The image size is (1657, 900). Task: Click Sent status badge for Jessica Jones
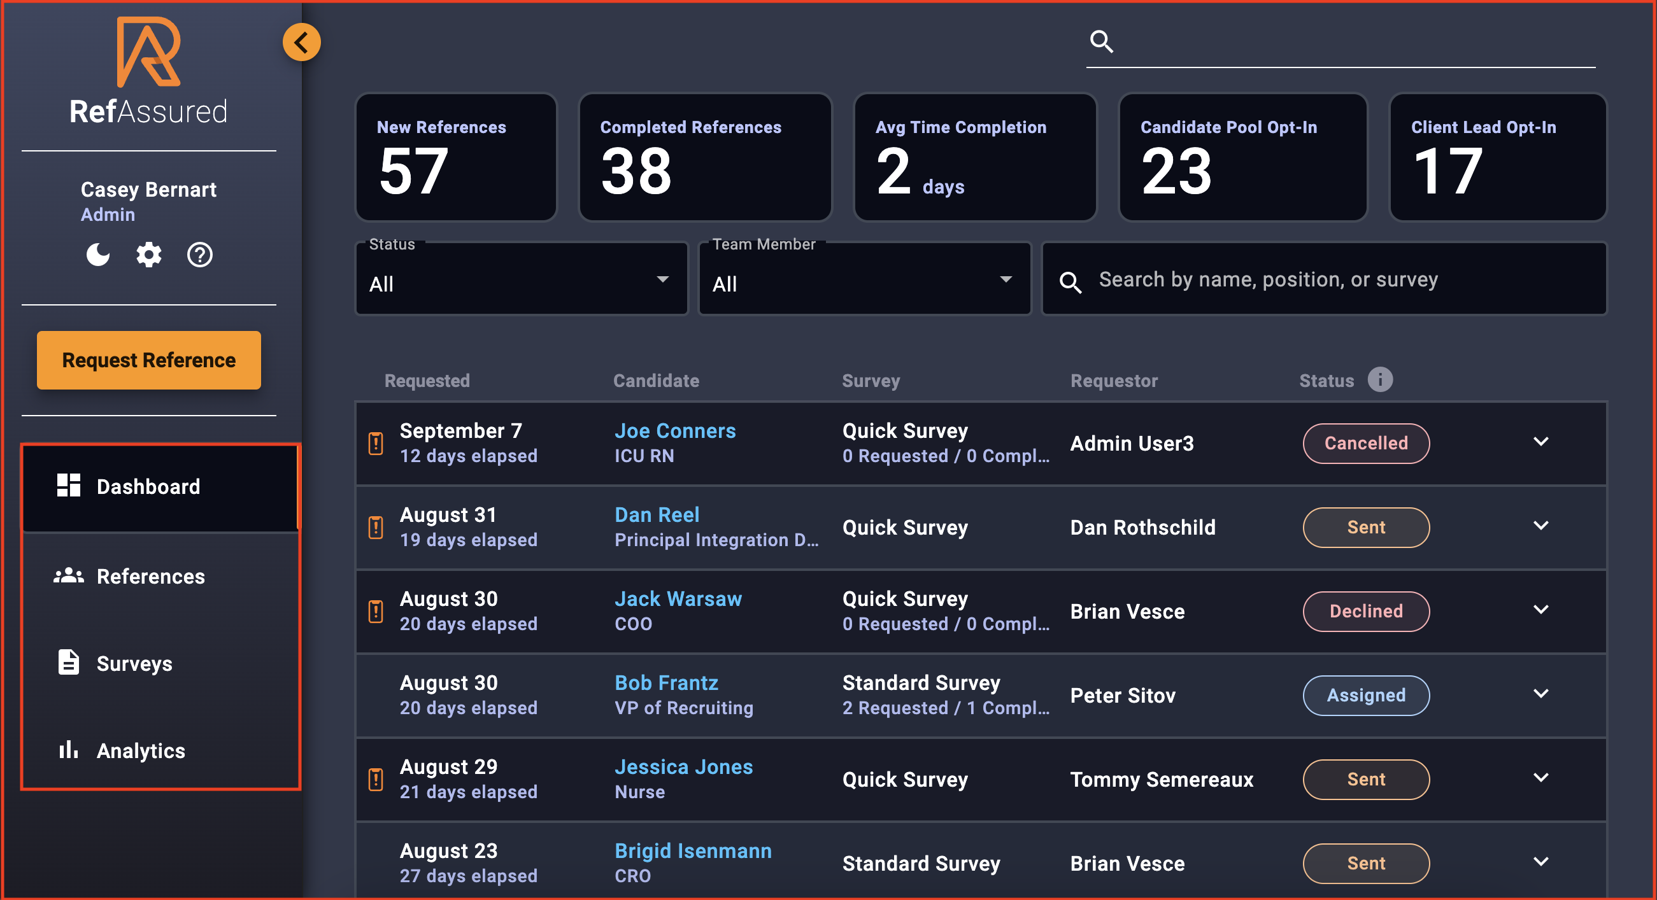tap(1366, 779)
